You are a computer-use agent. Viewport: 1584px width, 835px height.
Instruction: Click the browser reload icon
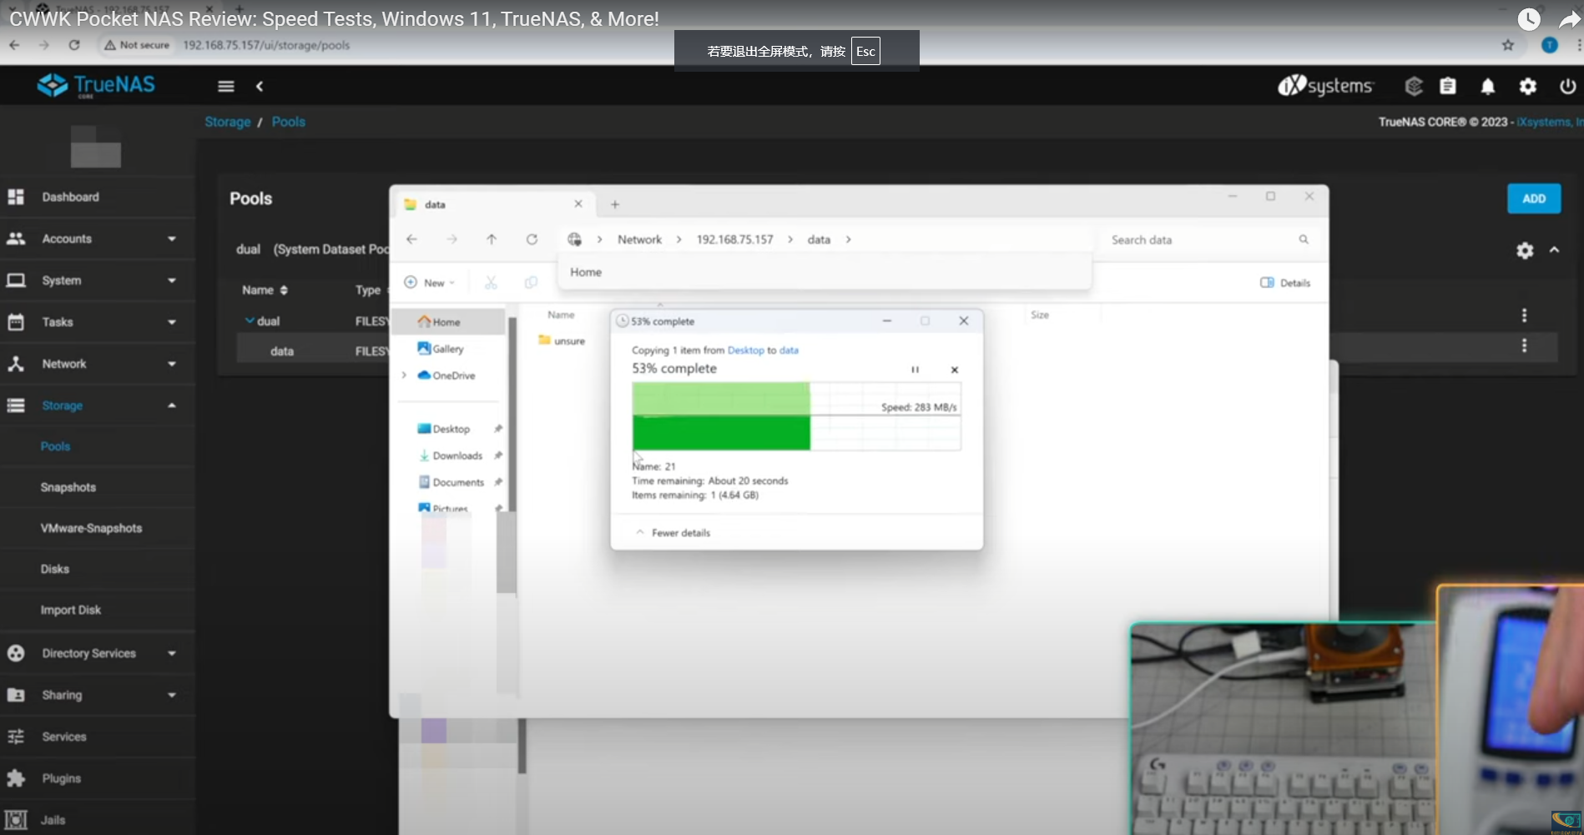[74, 45]
